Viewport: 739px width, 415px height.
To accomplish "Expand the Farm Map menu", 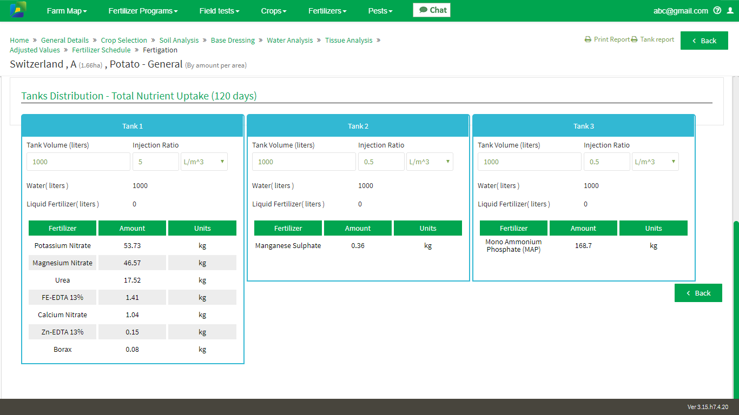I will click(x=67, y=11).
